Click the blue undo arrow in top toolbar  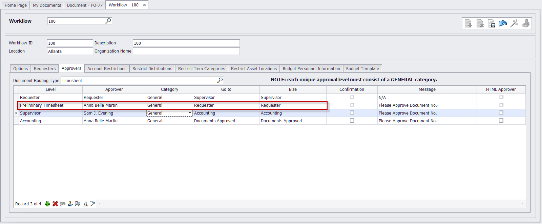click(x=503, y=23)
